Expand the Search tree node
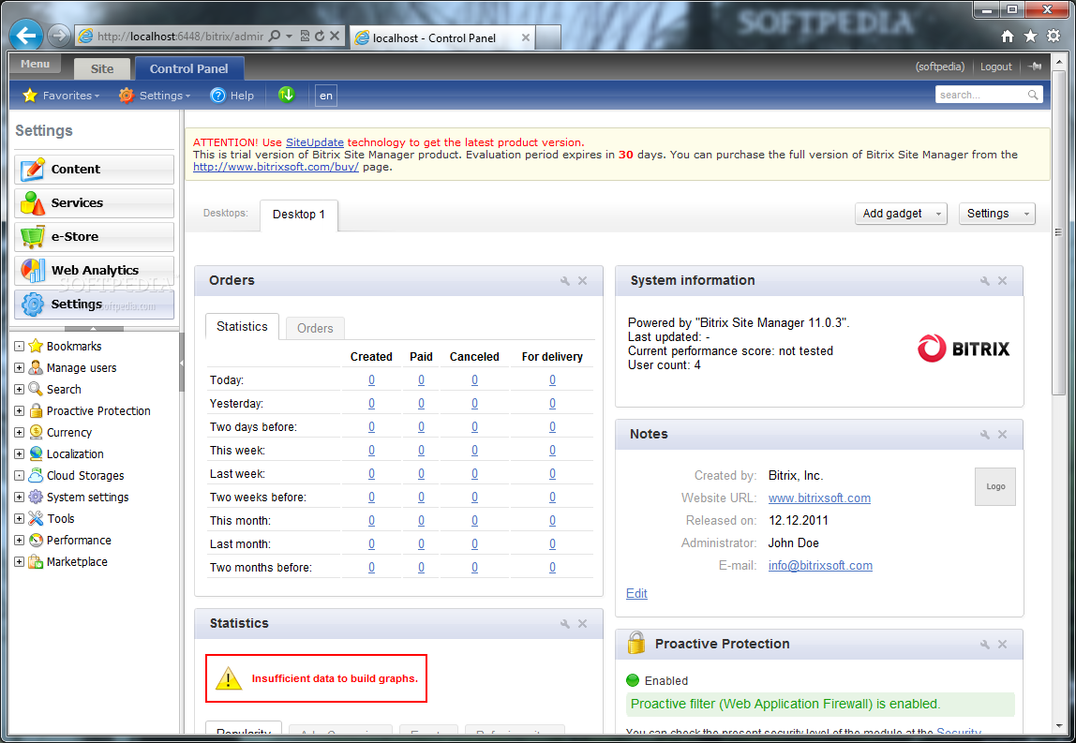The width and height of the screenshot is (1076, 743). pos(19,389)
